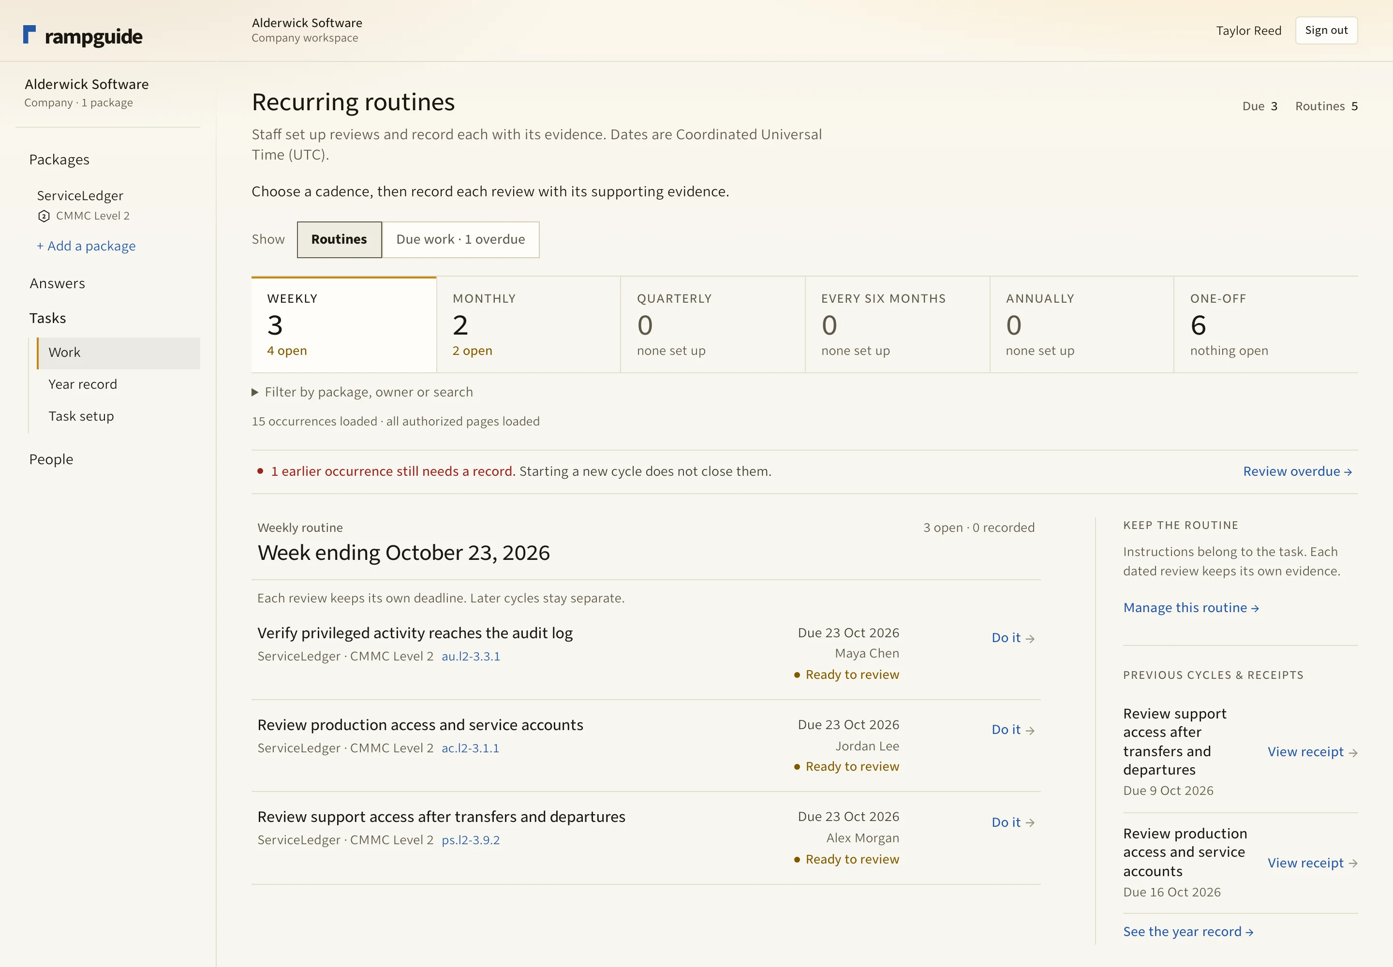
Task: Select the Monthly cadence card
Action: [x=528, y=325]
